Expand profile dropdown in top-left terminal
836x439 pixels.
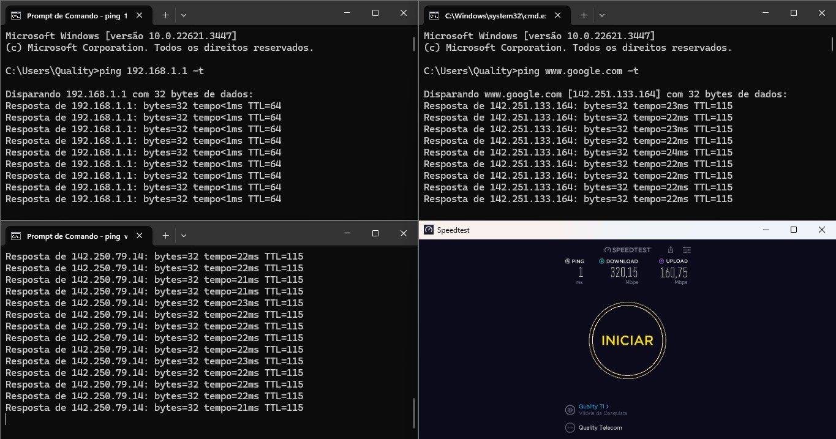click(184, 15)
